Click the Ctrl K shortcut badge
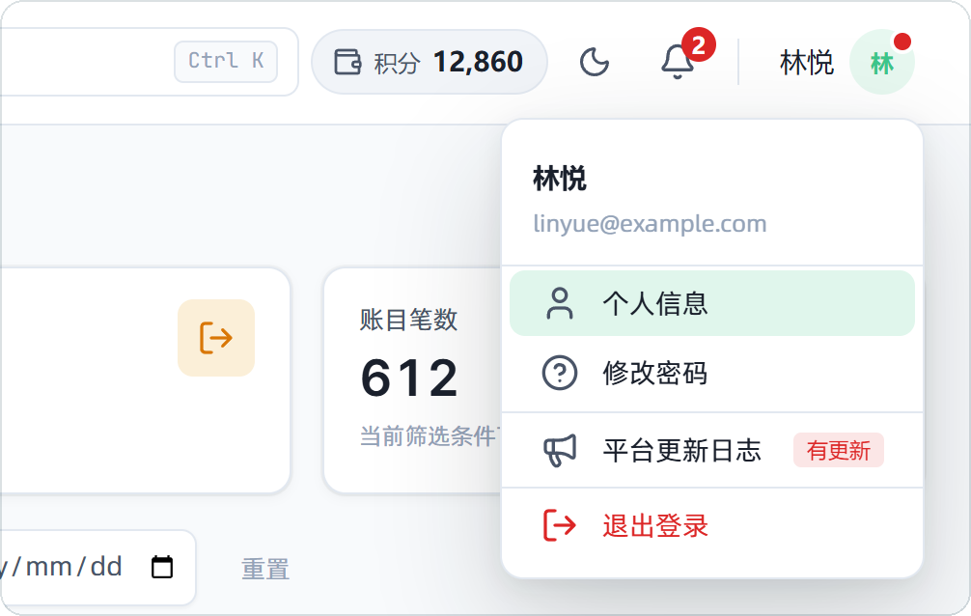This screenshot has width=971, height=616. click(x=226, y=62)
